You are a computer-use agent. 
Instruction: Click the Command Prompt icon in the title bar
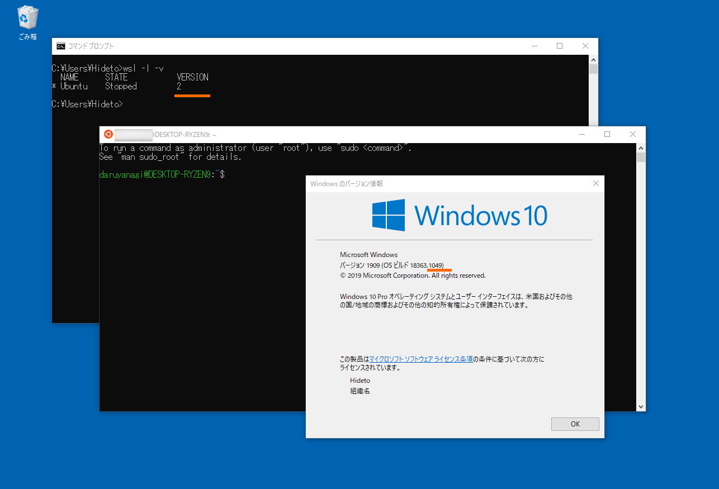point(60,46)
